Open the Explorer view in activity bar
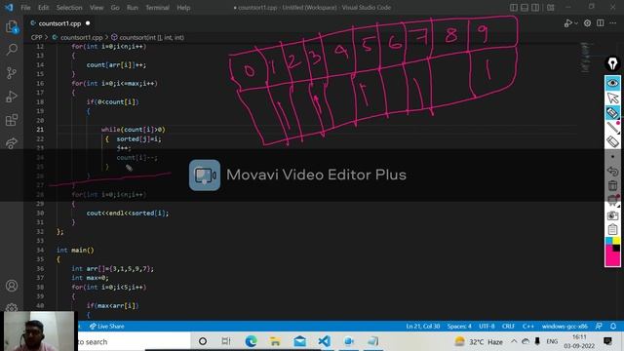Viewport: 624px width, 351px height. pyautogui.click(x=12, y=26)
